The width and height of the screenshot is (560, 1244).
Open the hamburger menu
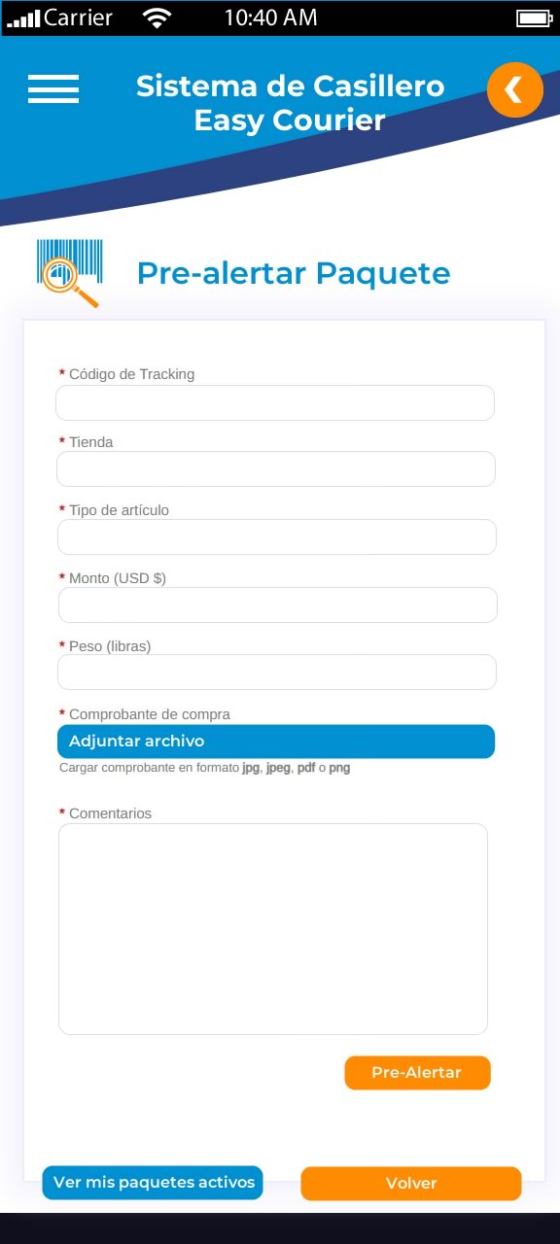[x=53, y=89]
